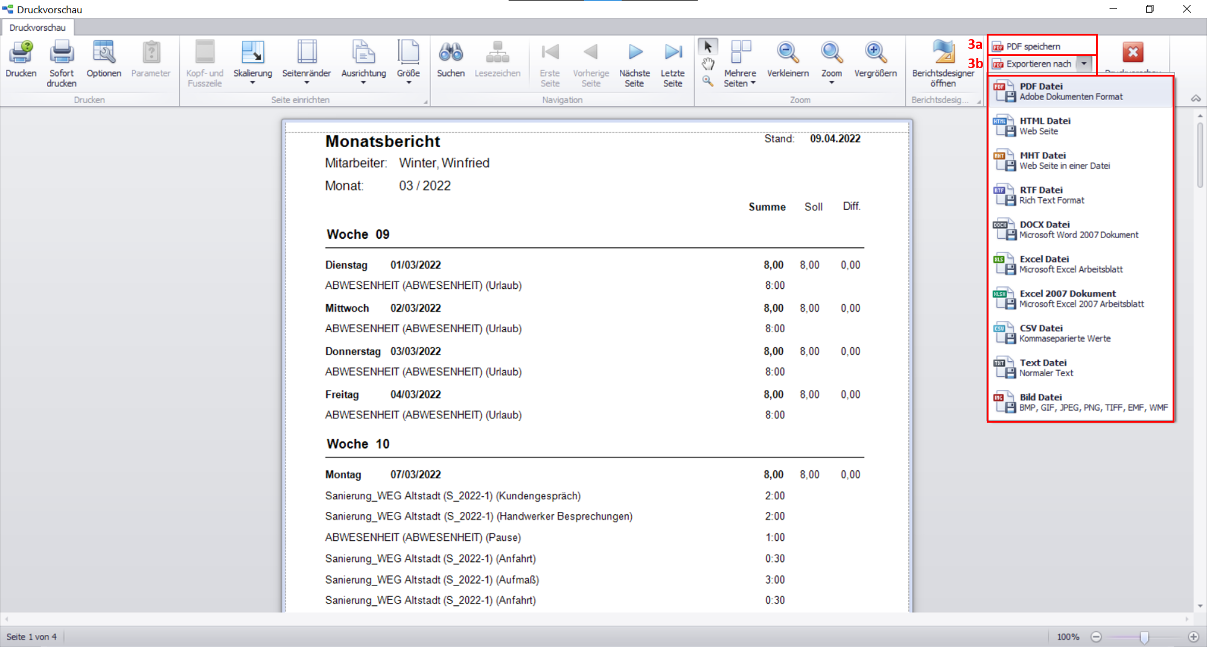Go to Erste Seite
This screenshot has height=647, width=1207.
550,63
